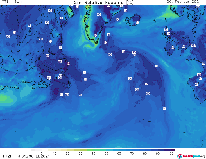Viewport: 206px width, 159px height.
Task: Click the colorbar tick label 65
Action: coord(119,153)
